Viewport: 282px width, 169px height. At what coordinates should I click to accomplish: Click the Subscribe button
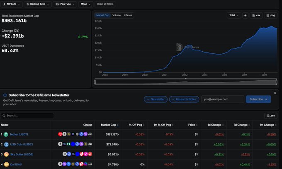click(x=258, y=99)
